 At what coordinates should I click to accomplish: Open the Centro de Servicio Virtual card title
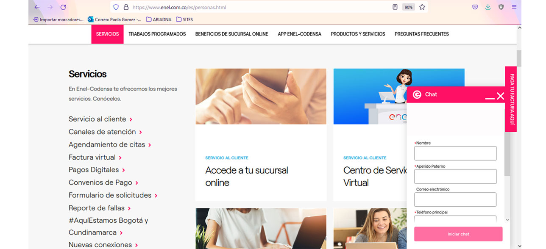pyautogui.click(x=375, y=177)
